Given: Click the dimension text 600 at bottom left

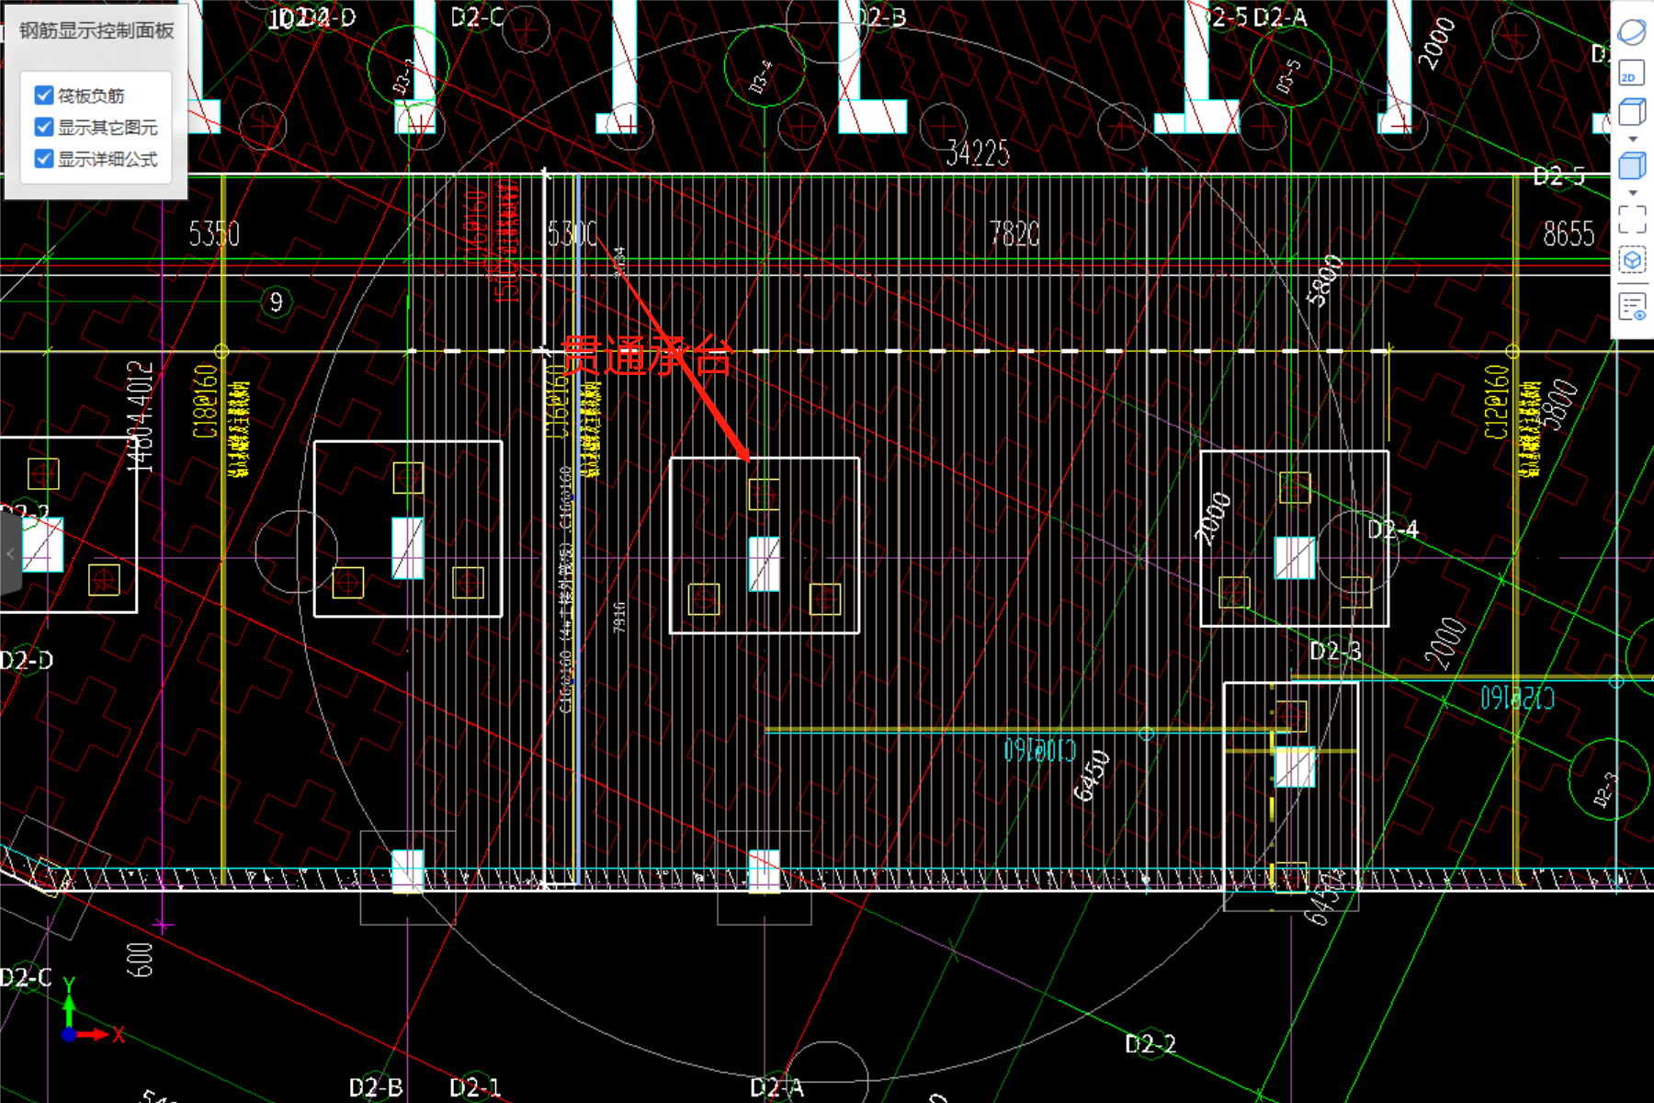Looking at the screenshot, I should 140,959.
